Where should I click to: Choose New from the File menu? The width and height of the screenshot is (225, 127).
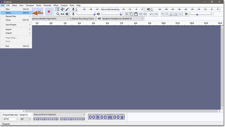16,9
